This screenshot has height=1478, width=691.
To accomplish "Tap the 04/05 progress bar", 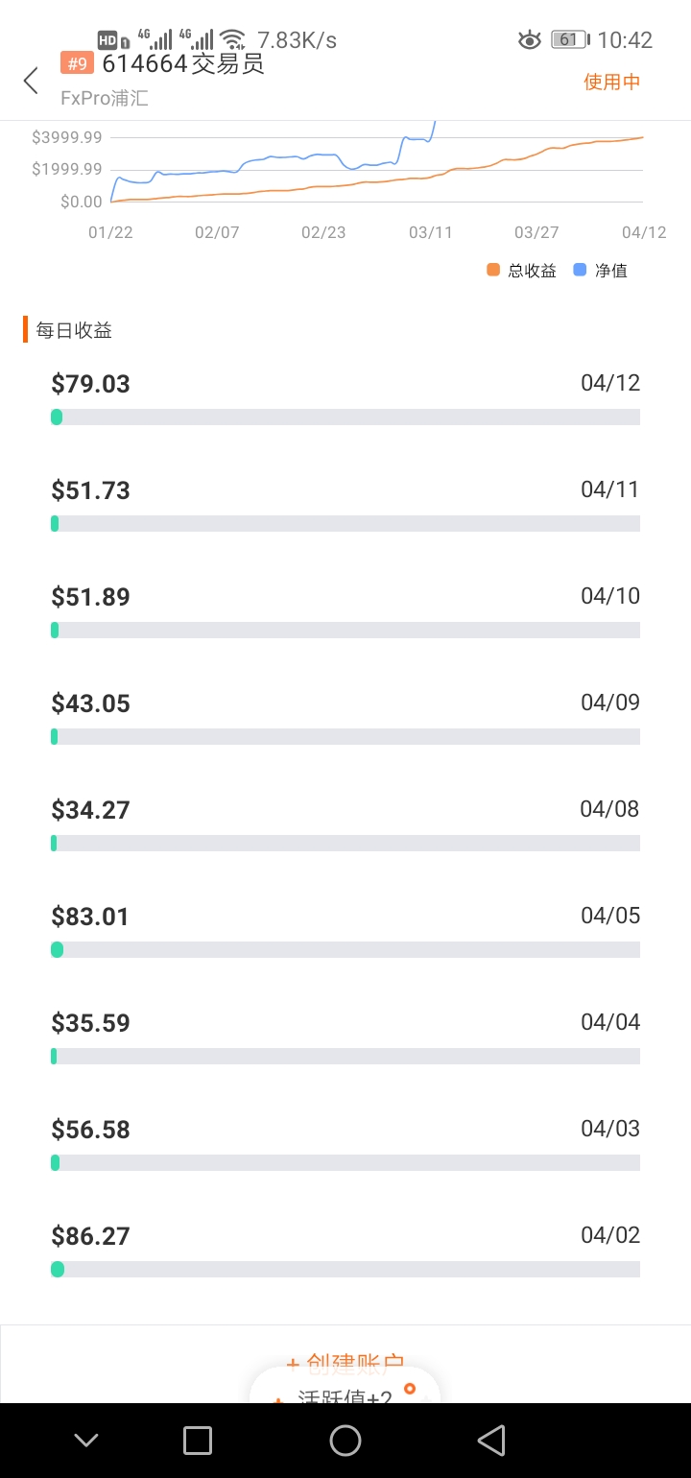I will click(x=345, y=949).
